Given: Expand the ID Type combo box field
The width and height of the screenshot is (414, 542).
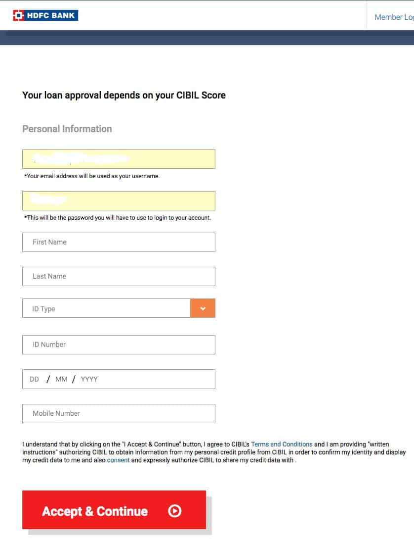Looking at the screenshot, I should click(x=119, y=308).
